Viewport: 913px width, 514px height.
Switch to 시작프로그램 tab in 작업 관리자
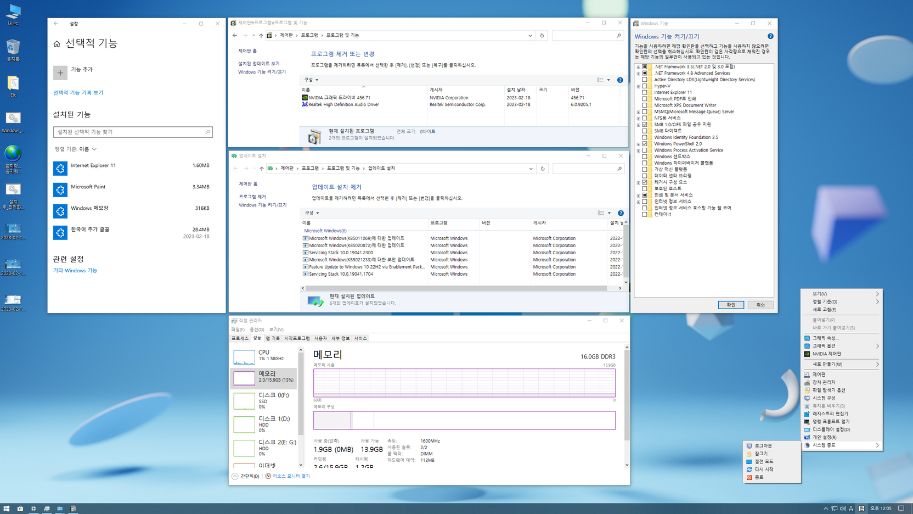[x=297, y=338]
